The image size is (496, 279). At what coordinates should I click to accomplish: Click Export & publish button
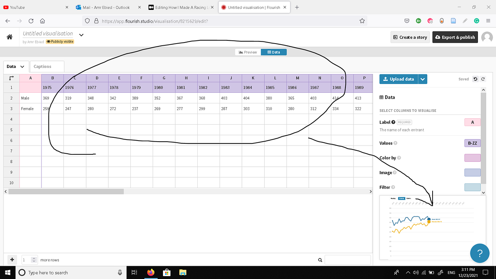[x=455, y=37]
